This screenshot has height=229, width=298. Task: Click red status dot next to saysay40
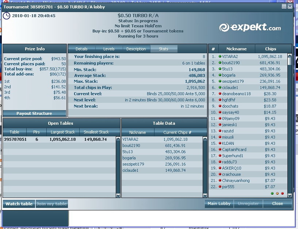pos(220,112)
